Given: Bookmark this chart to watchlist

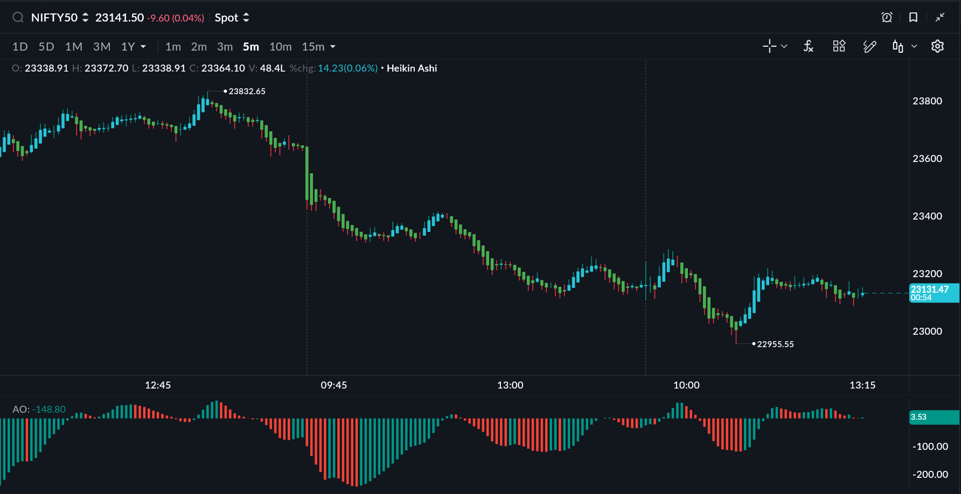Looking at the screenshot, I should (x=913, y=18).
